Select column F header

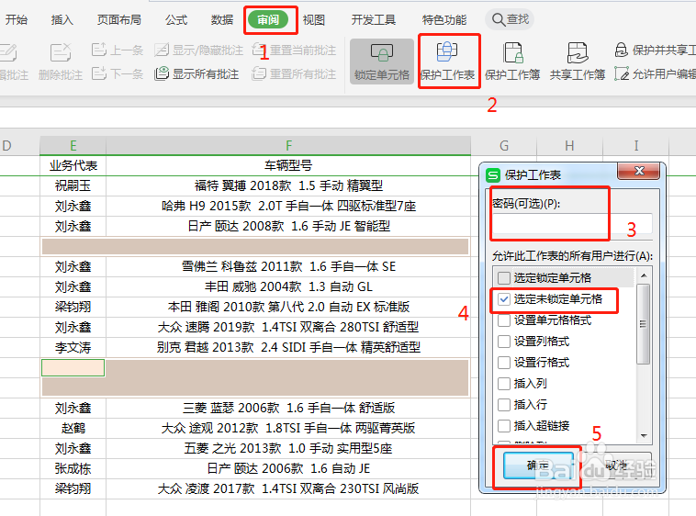pos(288,146)
